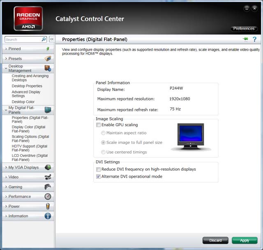This screenshot has height=250, width=263.
Task: Open Display Color (Digital Flat-Panel)
Action: pos(28,129)
